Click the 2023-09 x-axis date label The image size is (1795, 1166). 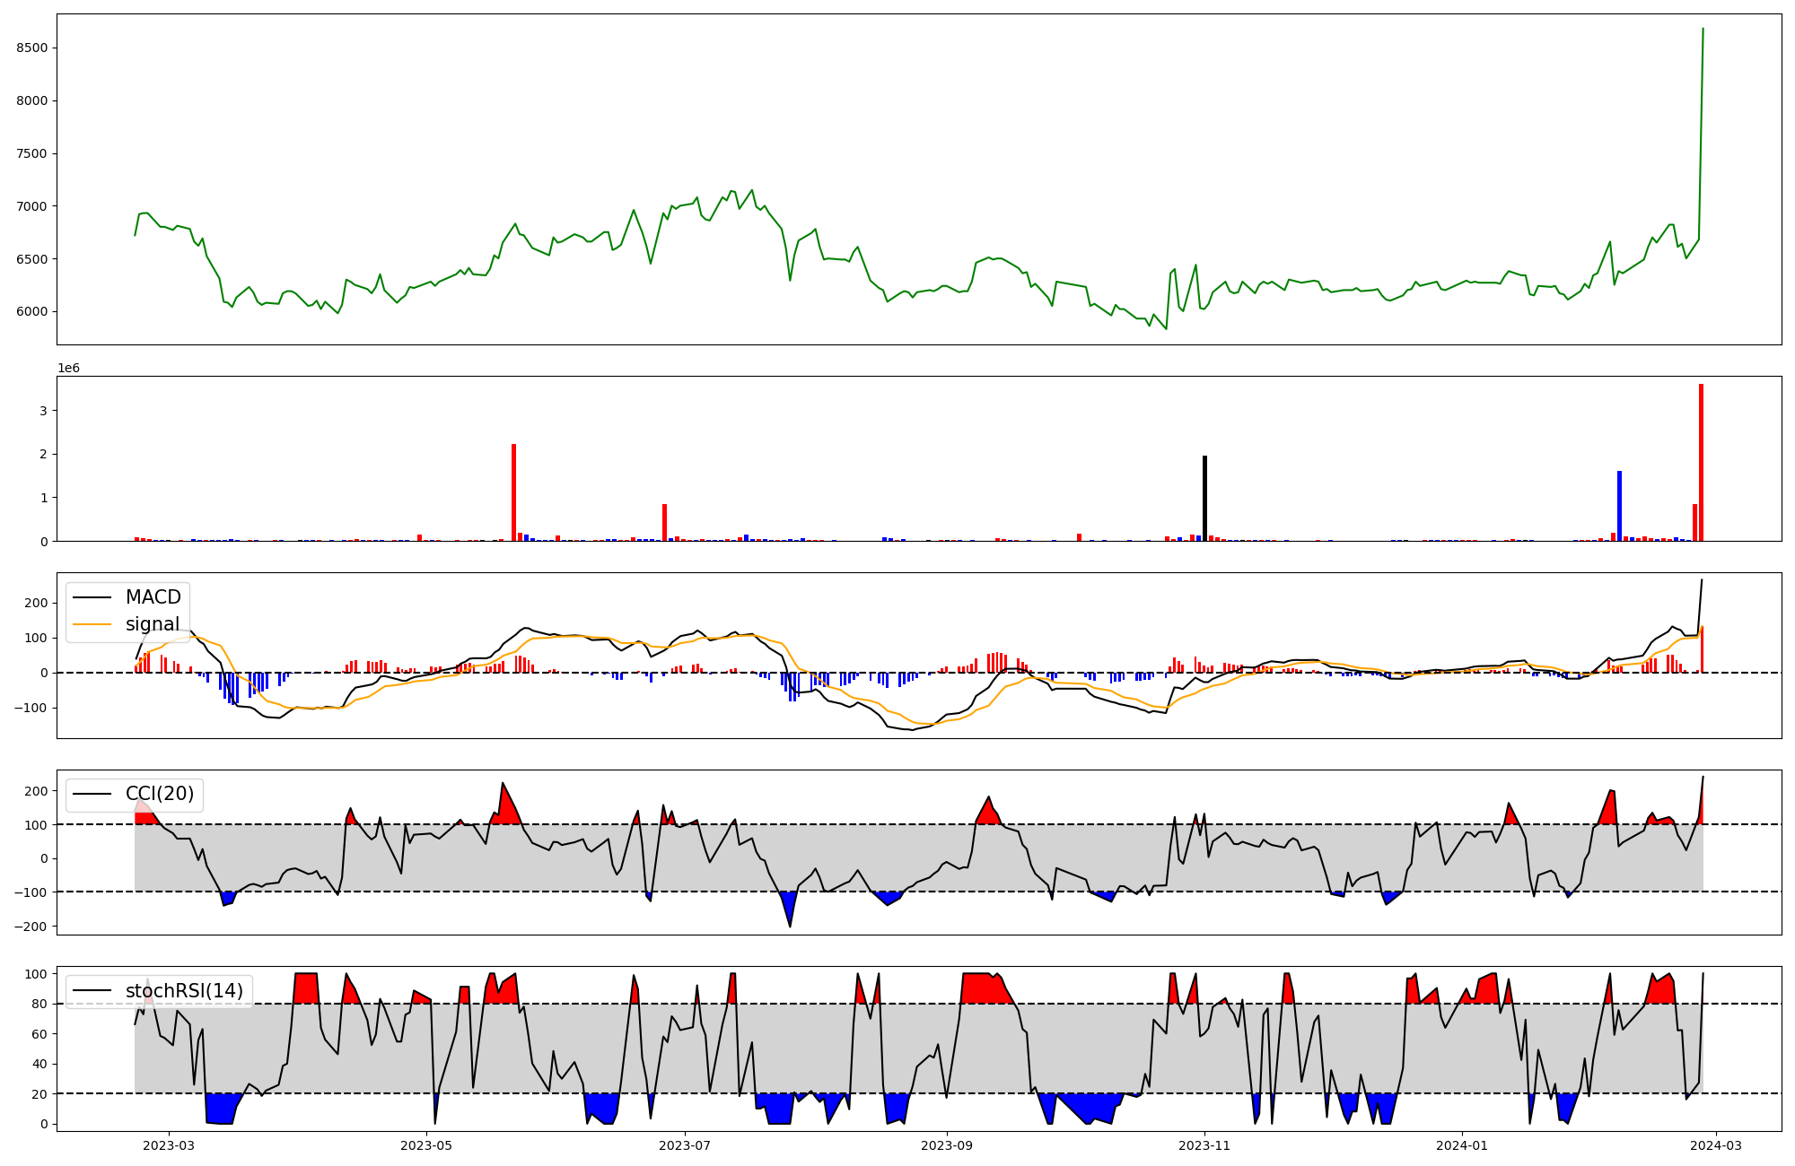[947, 1145]
